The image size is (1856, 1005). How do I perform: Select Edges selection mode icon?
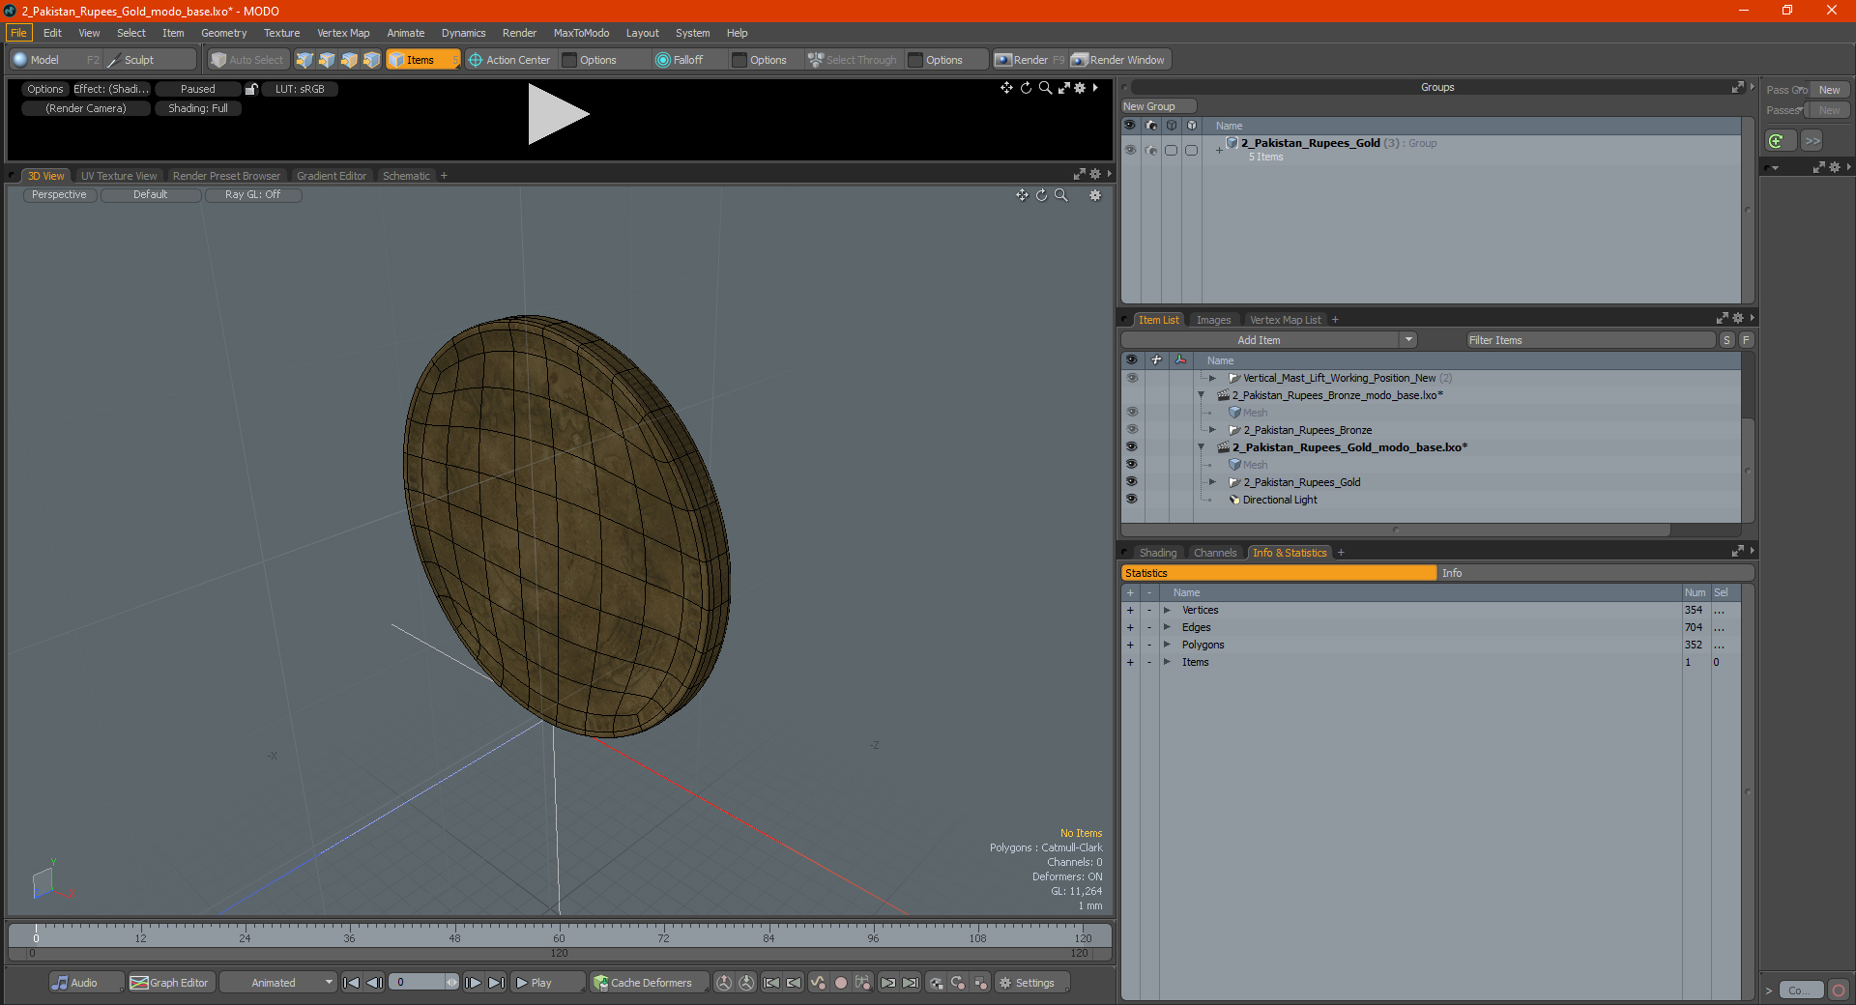327,60
